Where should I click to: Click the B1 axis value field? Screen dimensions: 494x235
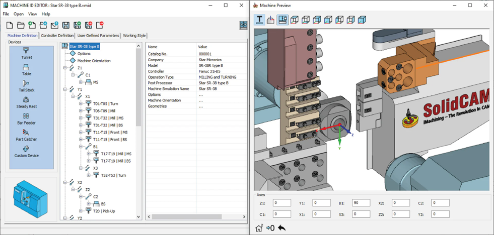point(361,203)
